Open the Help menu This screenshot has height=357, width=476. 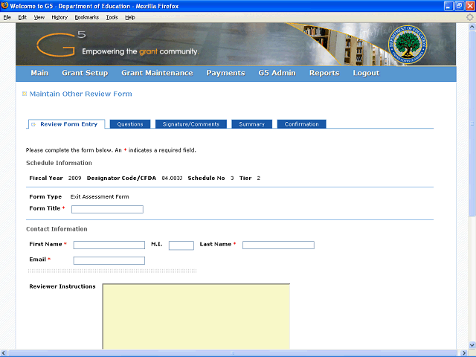[130, 17]
